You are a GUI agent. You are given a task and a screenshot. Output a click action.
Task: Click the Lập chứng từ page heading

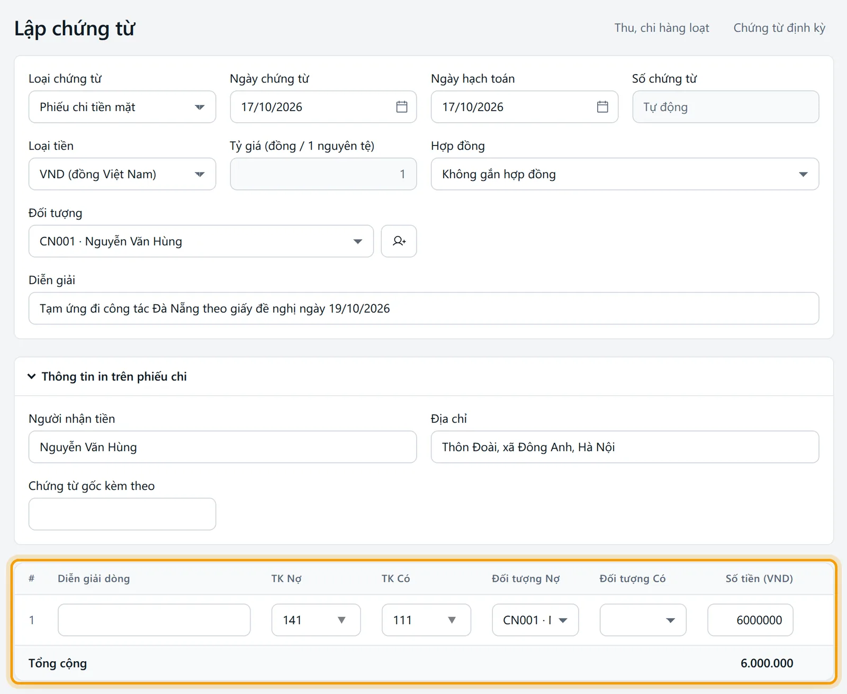point(75,29)
